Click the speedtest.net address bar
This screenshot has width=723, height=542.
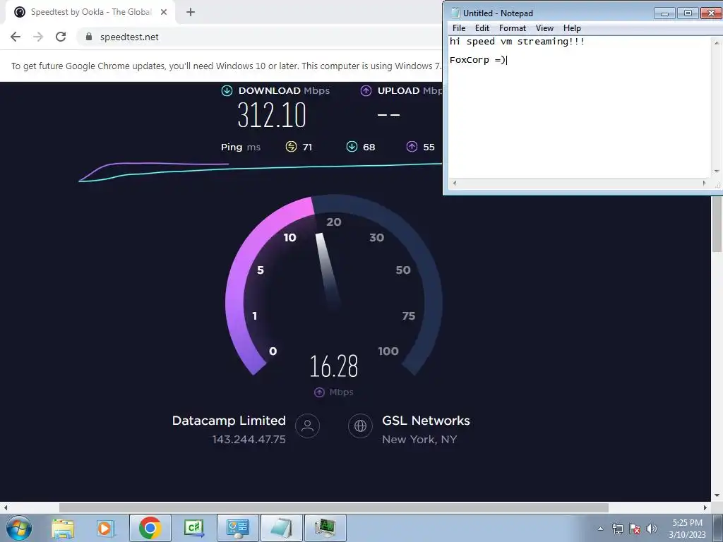(258, 37)
